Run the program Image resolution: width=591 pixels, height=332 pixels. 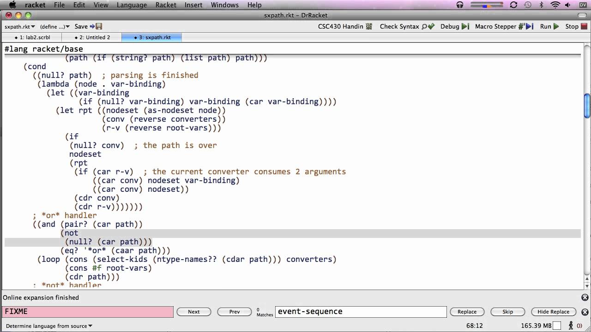click(x=549, y=26)
